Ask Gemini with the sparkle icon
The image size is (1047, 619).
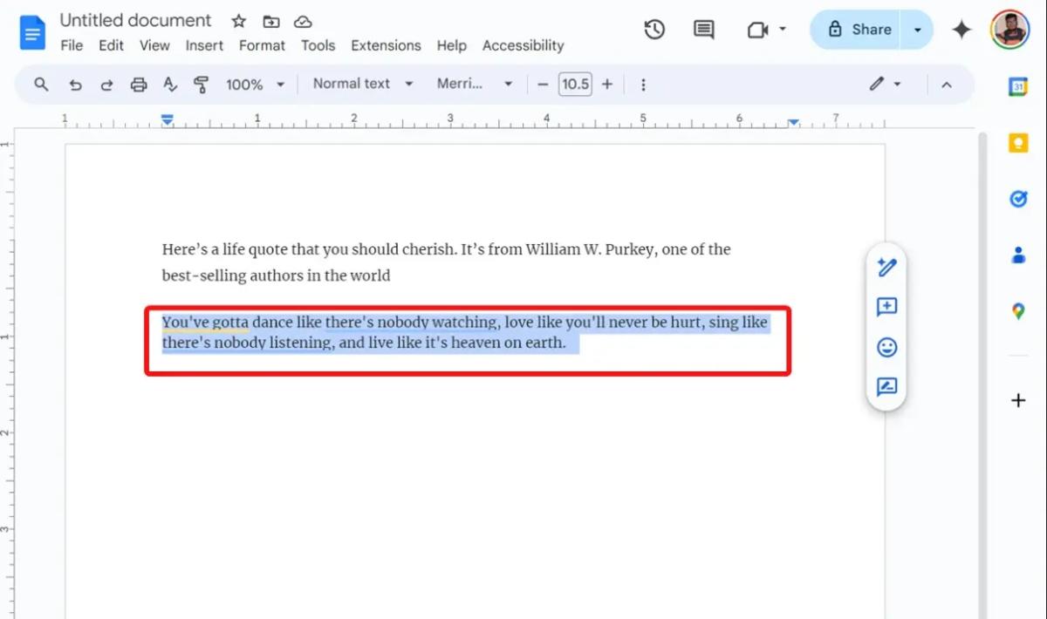tap(961, 29)
